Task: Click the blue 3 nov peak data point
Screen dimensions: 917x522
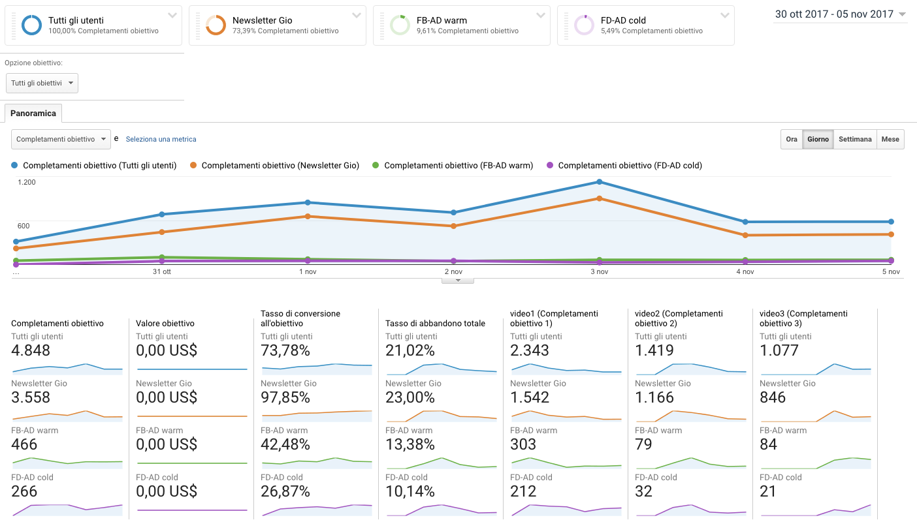Action: (x=600, y=182)
